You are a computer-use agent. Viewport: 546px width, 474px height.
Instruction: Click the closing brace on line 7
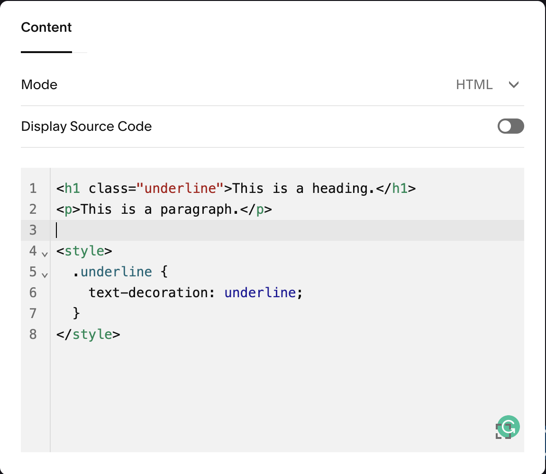click(x=76, y=313)
